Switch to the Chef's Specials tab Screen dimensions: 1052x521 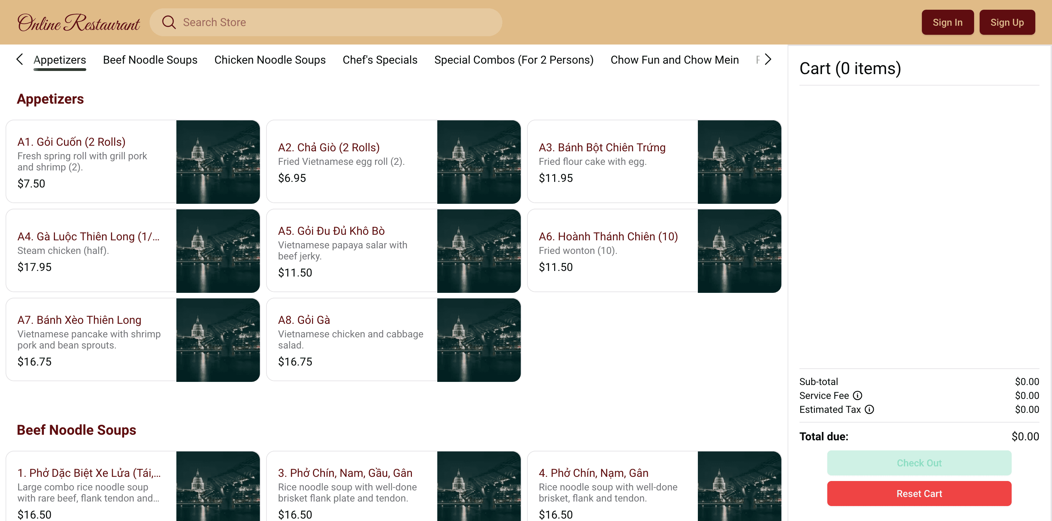[380, 59]
